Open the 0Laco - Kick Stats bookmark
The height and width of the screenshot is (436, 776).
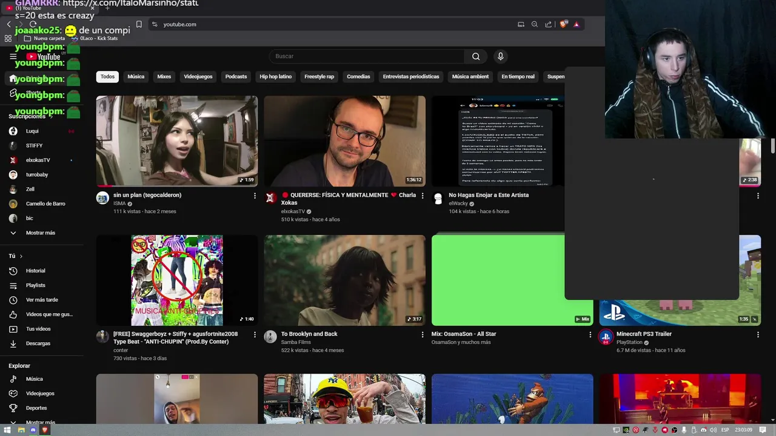[95, 38]
